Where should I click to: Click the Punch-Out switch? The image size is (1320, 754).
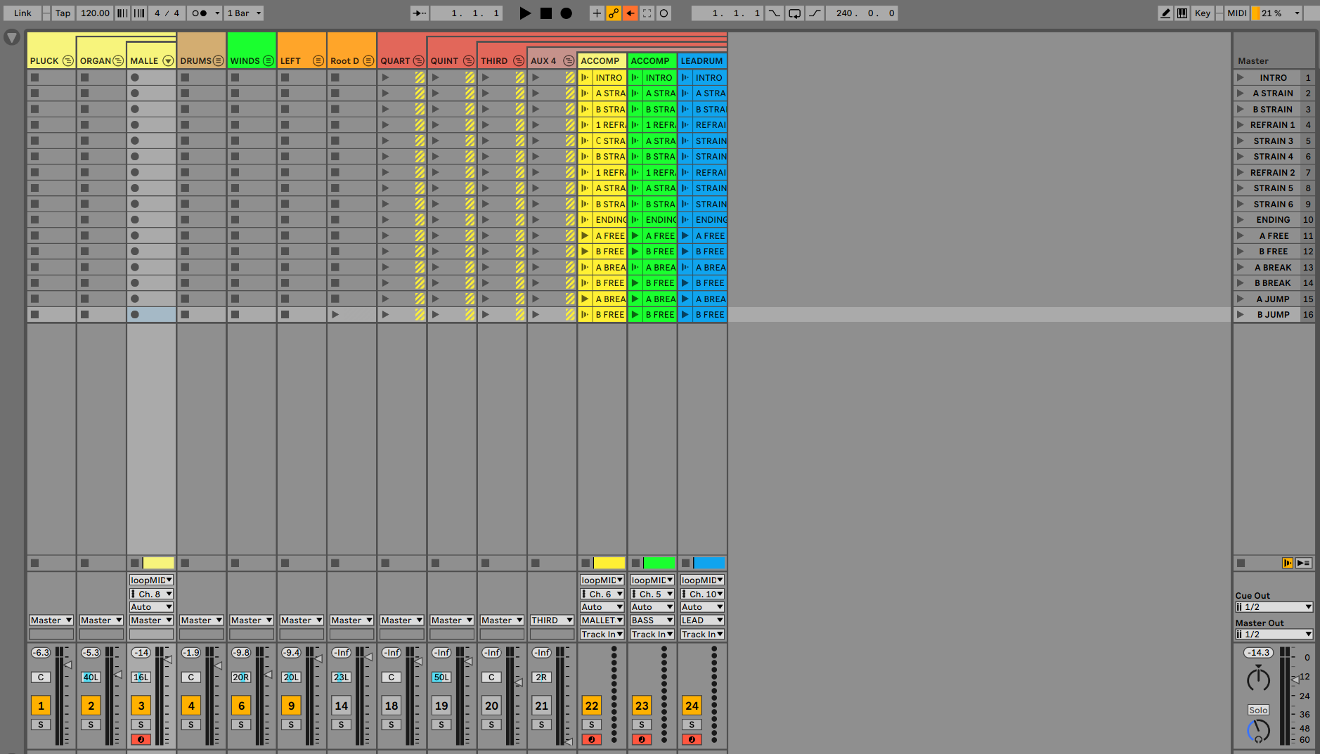(815, 13)
